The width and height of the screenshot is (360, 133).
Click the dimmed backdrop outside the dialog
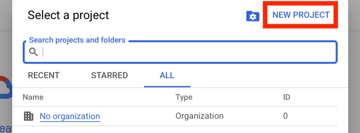click(354, 68)
